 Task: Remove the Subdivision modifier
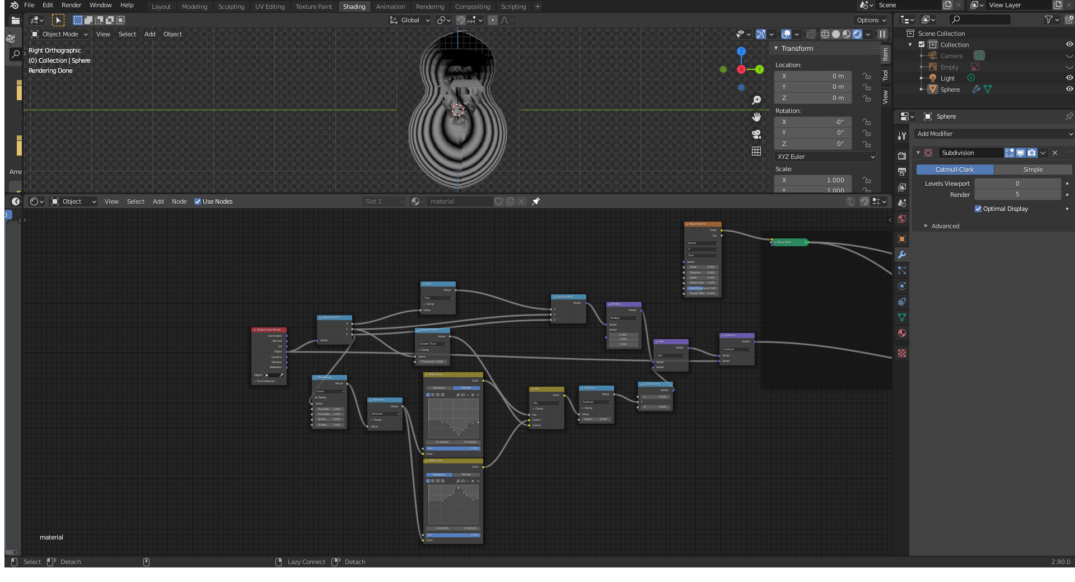pos(1055,153)
